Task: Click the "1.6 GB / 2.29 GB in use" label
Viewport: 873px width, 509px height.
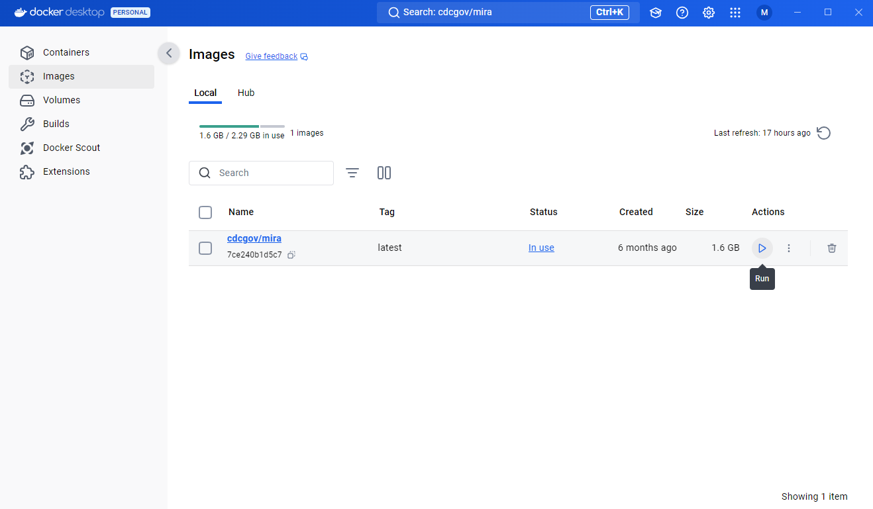Action: coord(242,136)
